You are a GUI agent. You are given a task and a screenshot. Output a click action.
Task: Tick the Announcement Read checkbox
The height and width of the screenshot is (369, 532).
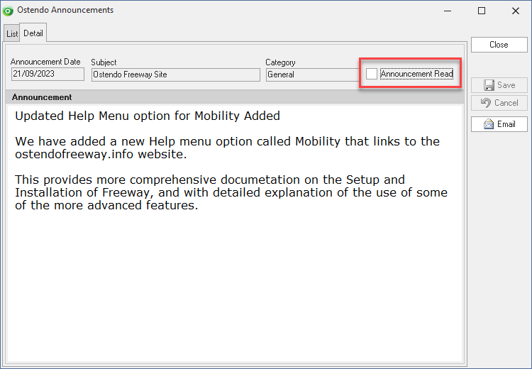372,74
